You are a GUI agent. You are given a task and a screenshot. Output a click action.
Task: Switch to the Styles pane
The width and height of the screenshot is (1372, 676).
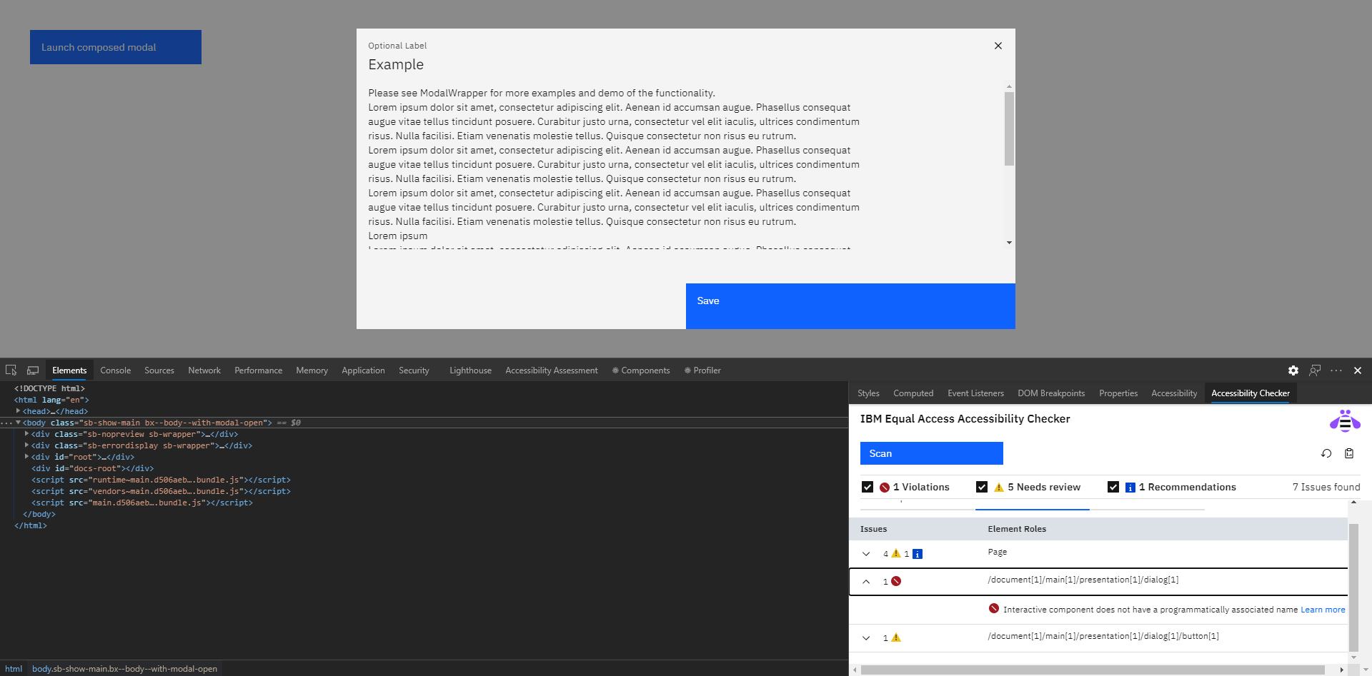click(868, 393)
